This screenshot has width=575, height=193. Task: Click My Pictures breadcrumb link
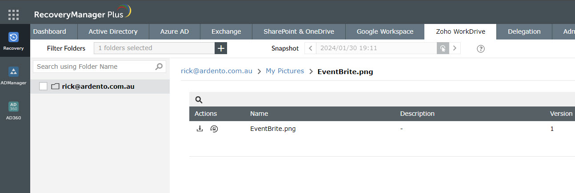click(x=285, y=71)
